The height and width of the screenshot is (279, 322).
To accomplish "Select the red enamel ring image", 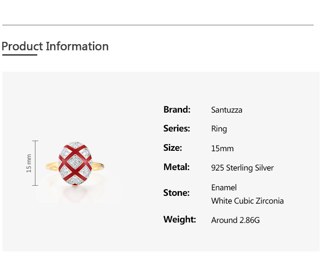I will [75, 164].
